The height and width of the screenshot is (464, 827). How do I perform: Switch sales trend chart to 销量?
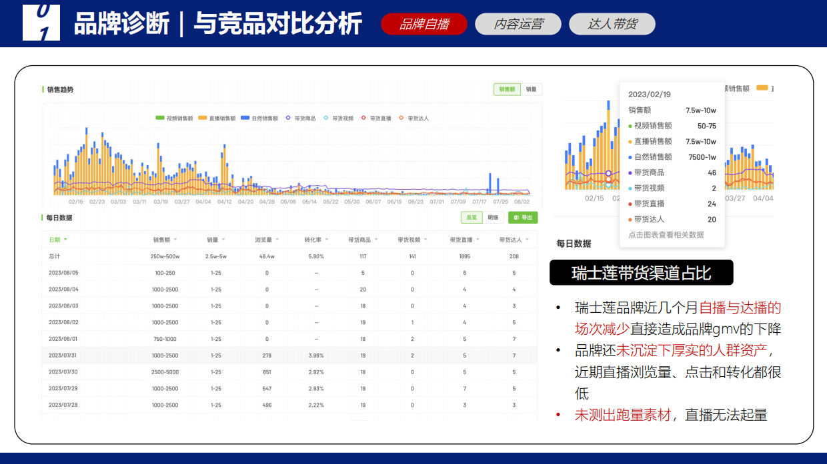click(531, 89)
